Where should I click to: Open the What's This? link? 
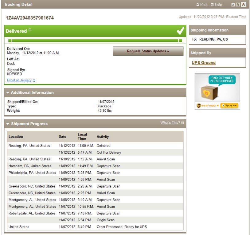170,123
